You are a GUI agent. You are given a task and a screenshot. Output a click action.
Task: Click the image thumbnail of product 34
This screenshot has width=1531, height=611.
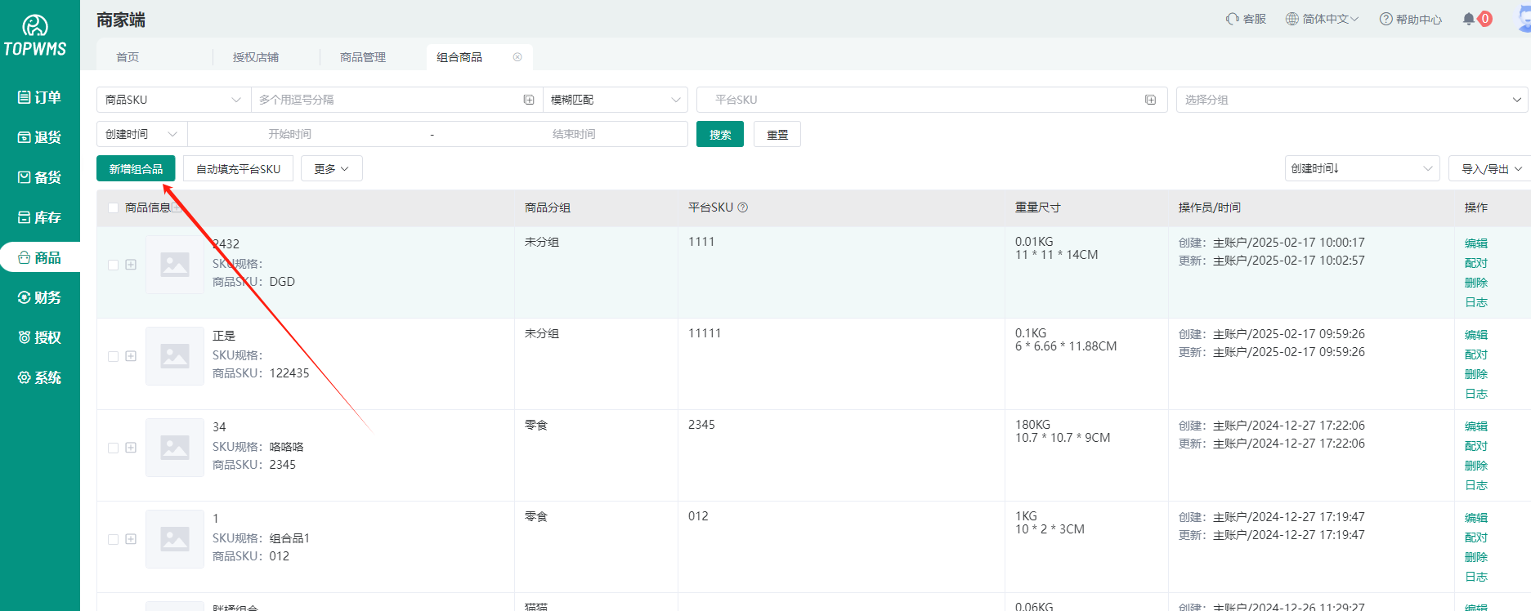[175, 448]
